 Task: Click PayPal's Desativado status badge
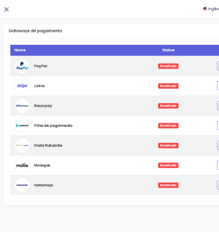click(168, 66)
